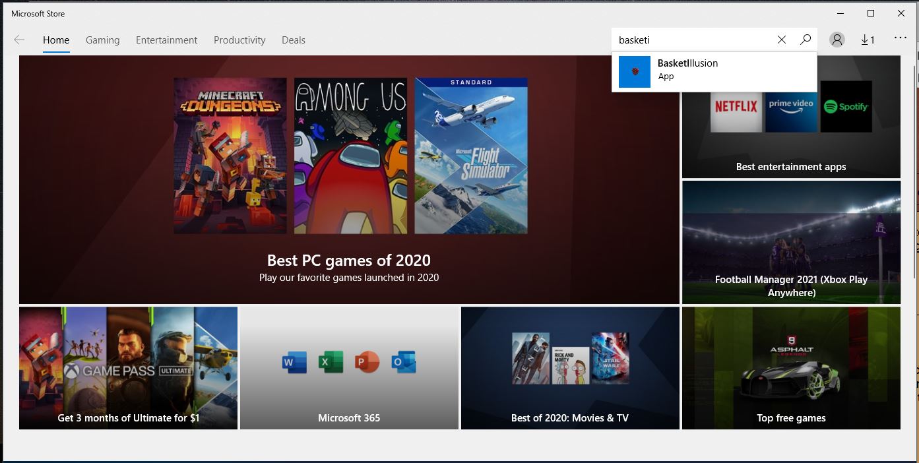The width and height of the screenshot is (919, 463).
Task: Open the Productivity tab
Action: coord(239,40)
